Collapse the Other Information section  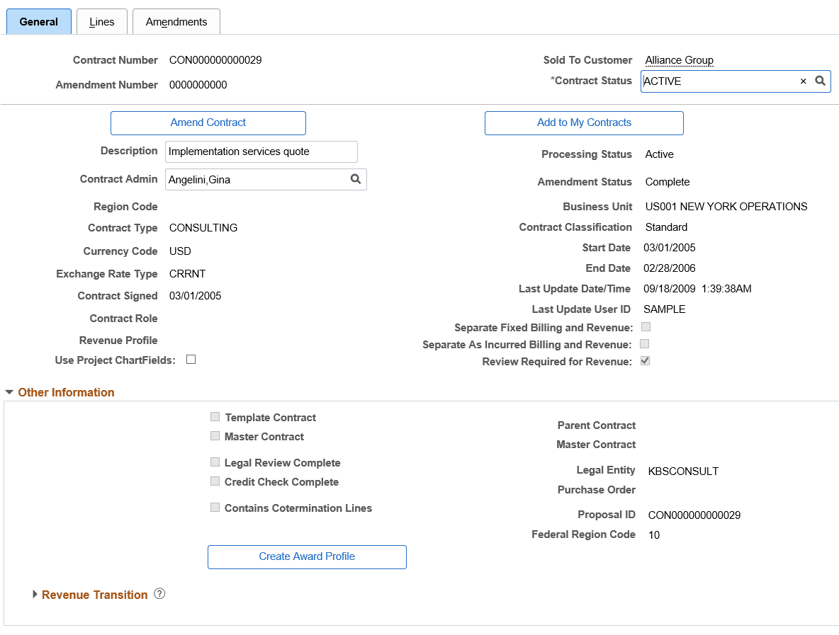(x=9, y=391)
